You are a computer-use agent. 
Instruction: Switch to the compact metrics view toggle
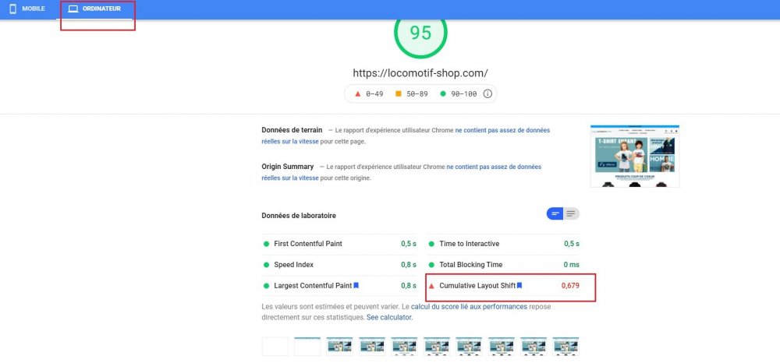555,213
